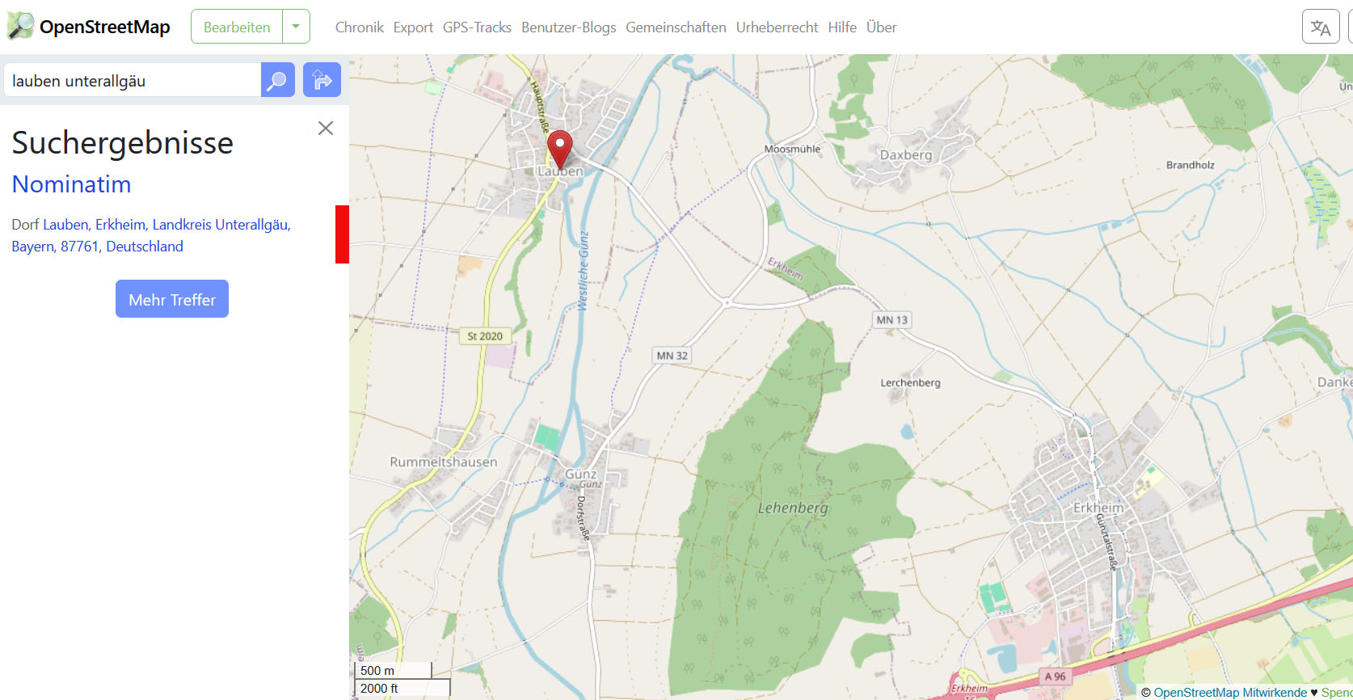Expand the Bearbeiten dropdown arrow
Viewport: 1353px width, 700px height.
pyautogui.click(x=296, y=27)
